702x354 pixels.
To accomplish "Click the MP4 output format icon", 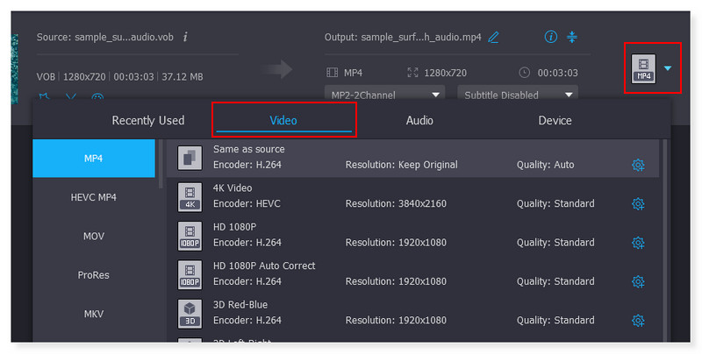I will pos(644,68).
